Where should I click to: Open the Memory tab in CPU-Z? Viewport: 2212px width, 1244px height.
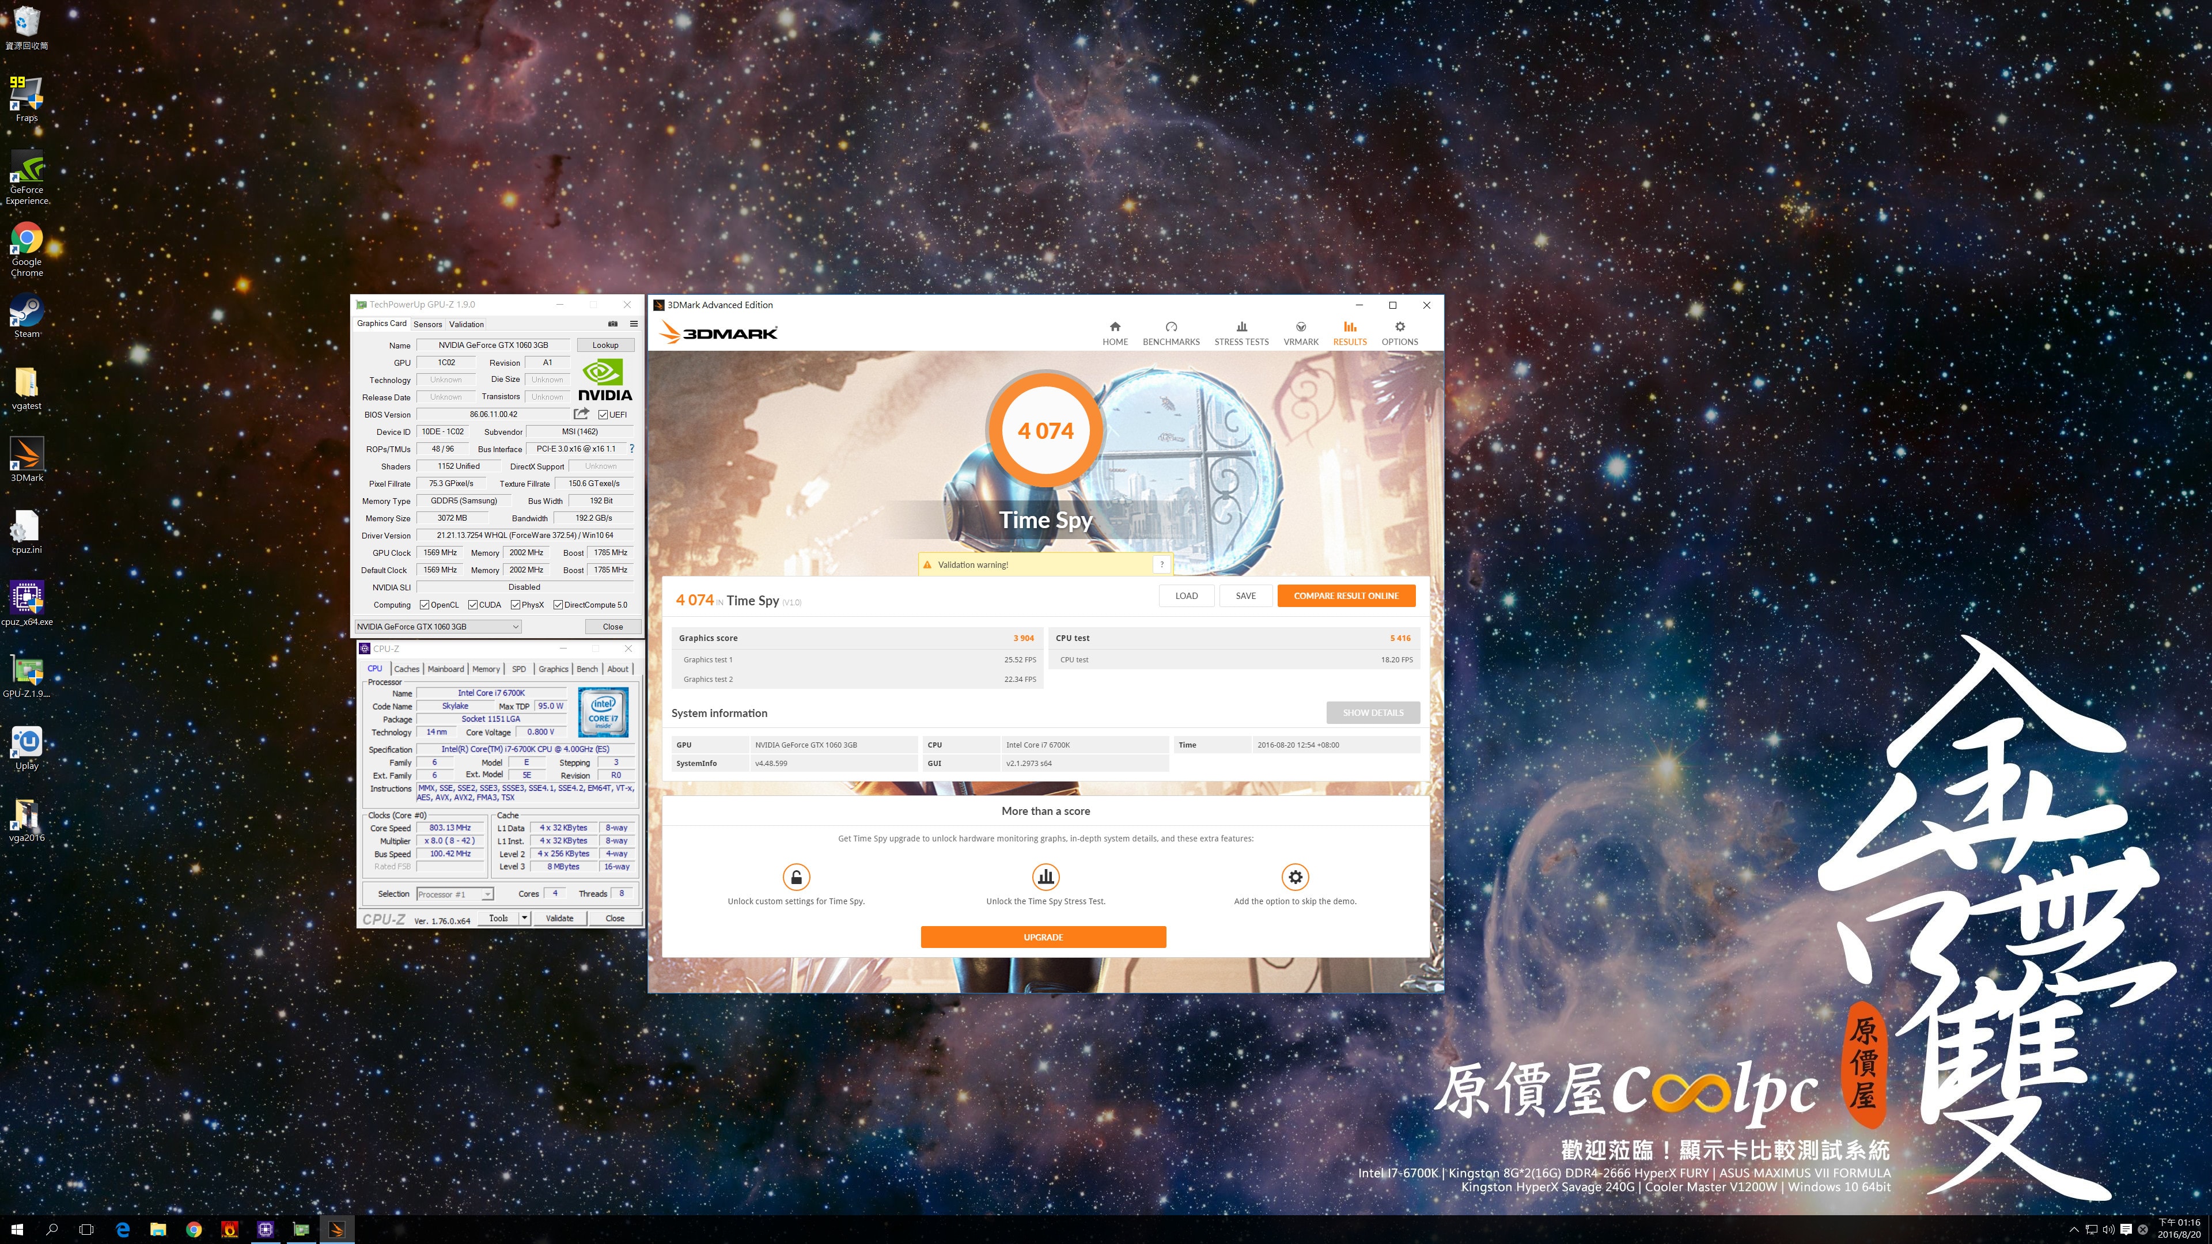pos(486,669)
